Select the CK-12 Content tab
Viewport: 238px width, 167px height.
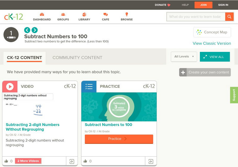(x=24, y=58)
